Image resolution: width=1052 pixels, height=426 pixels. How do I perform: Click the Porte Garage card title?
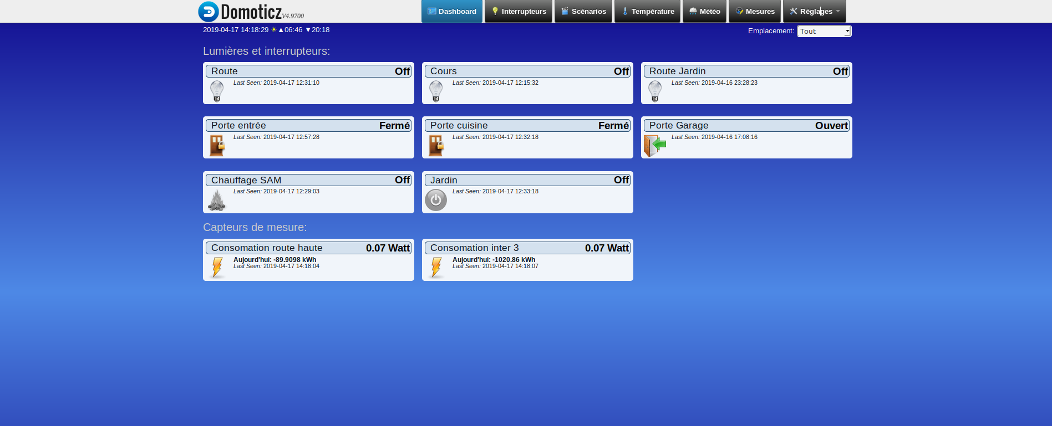click(x=679, y=126)
